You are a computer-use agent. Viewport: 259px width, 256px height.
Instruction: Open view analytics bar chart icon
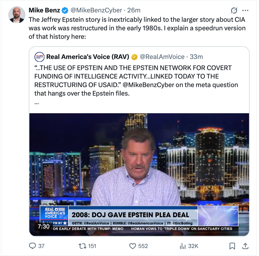click(182, 246)
